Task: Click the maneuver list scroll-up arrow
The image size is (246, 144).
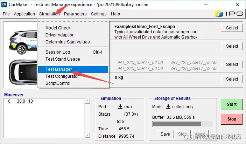Action: click(x=88, y=101)
